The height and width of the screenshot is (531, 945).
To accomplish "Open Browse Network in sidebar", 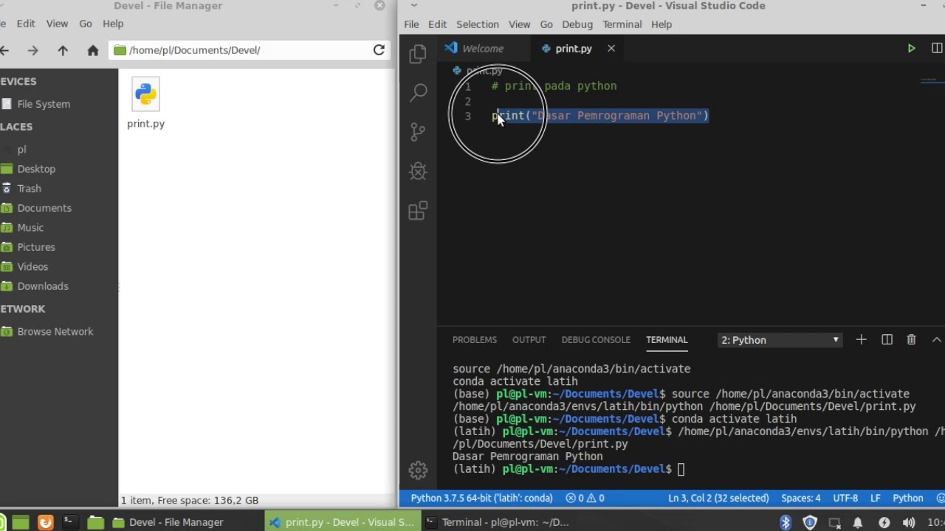I will pos(55,332).
